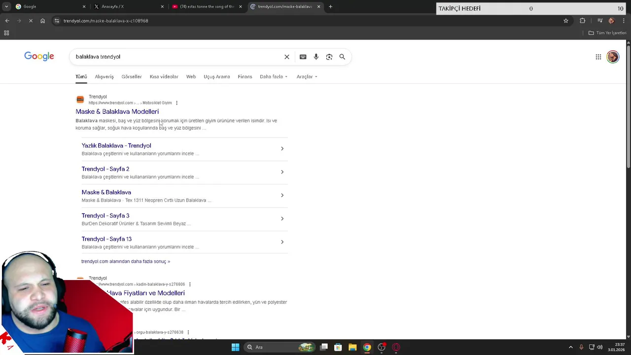The image size is (631, 355).
Task: Switch to Görseller results
Action: pyautogui.click(x=132, y=76)
